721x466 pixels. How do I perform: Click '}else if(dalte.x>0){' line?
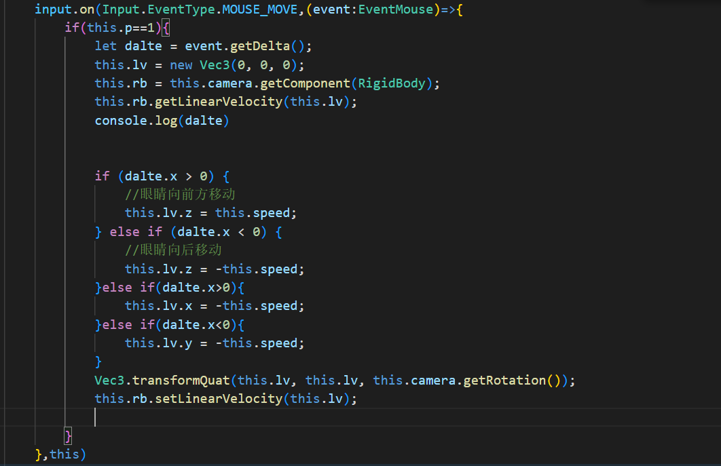point(170,287)
